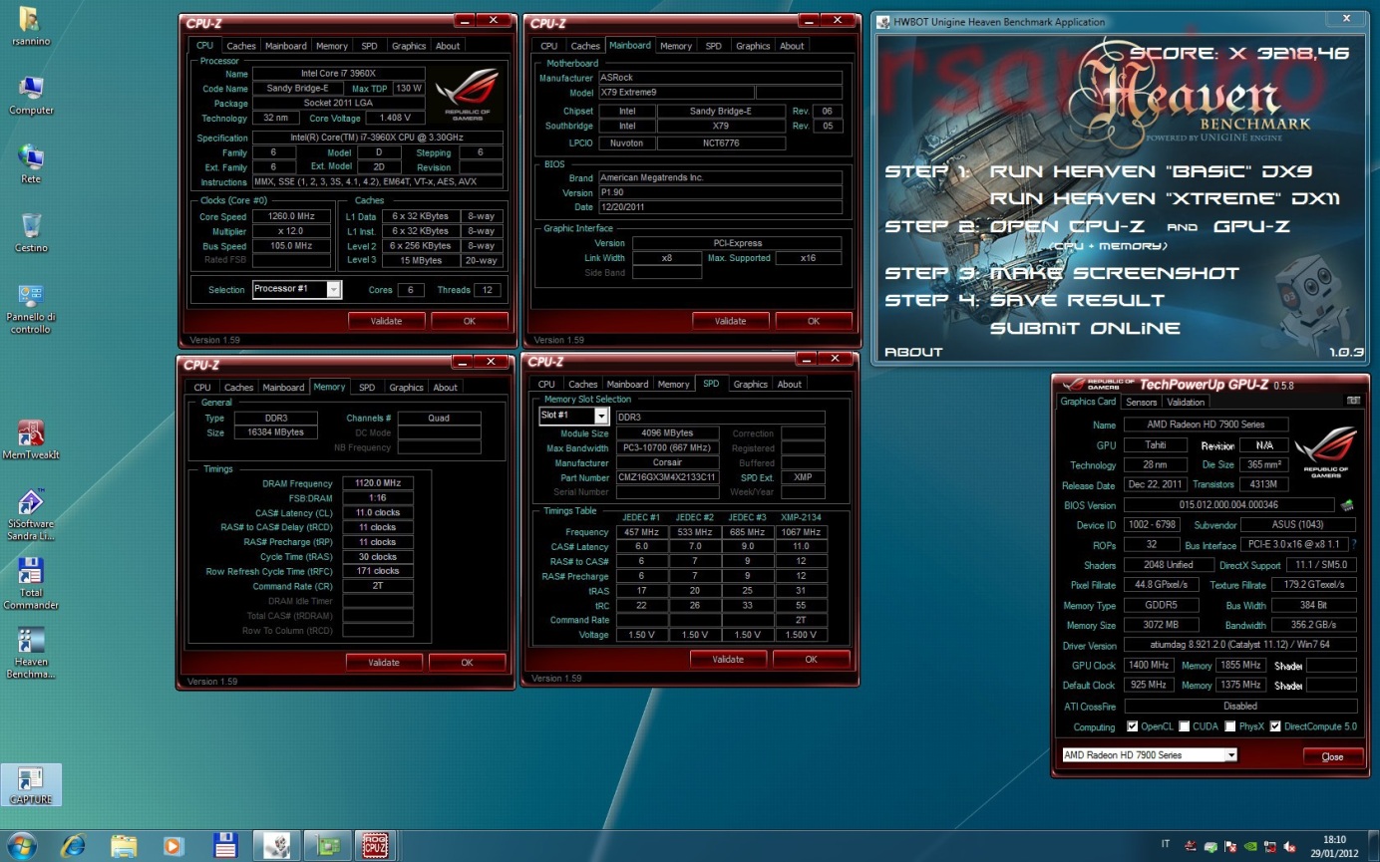Open Windows Media Player taskbar icon
This screenshot has height=862, width=1380.
pos(174,845)
